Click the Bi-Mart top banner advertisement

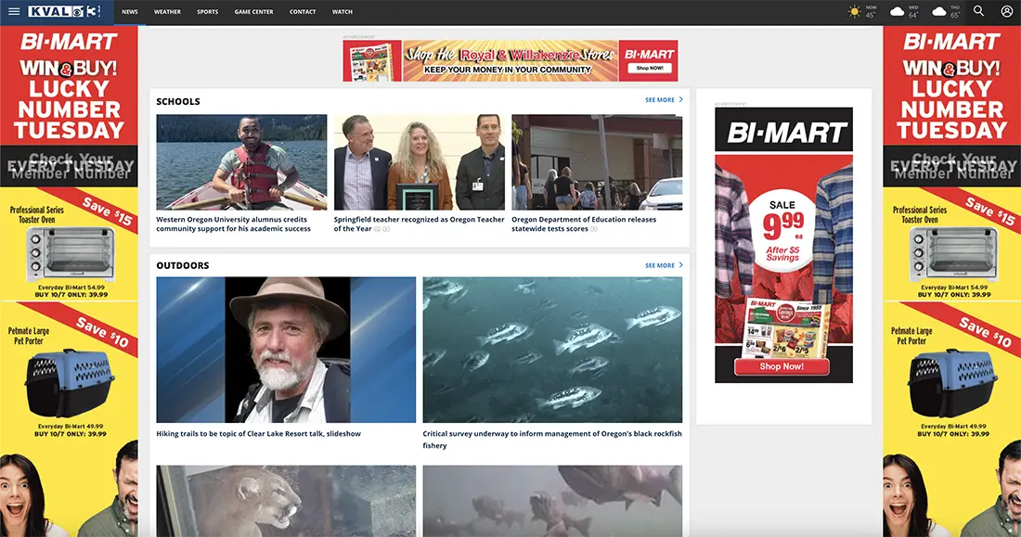pos(510,61)
